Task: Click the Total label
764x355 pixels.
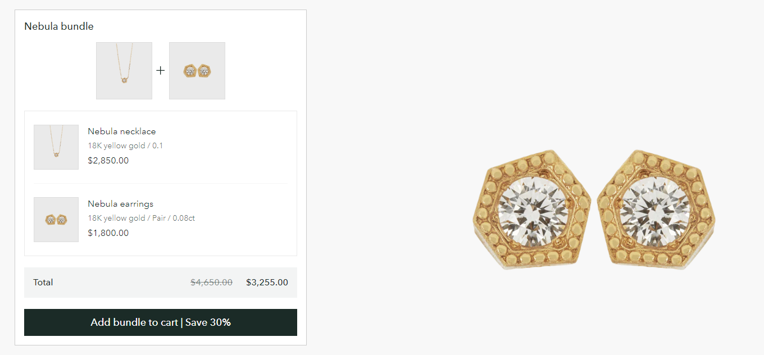Action: (43, 283)
